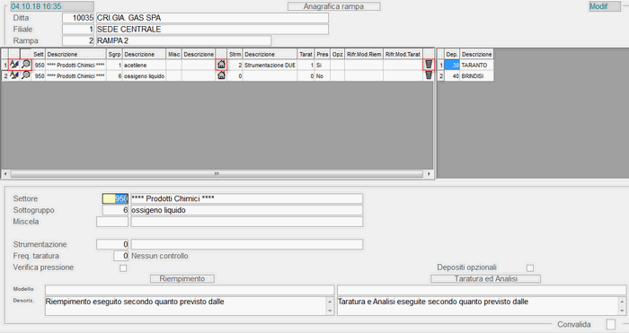
Task: Click the horizontal scrollbar thumb of the grid
Action: coord(217,174)
